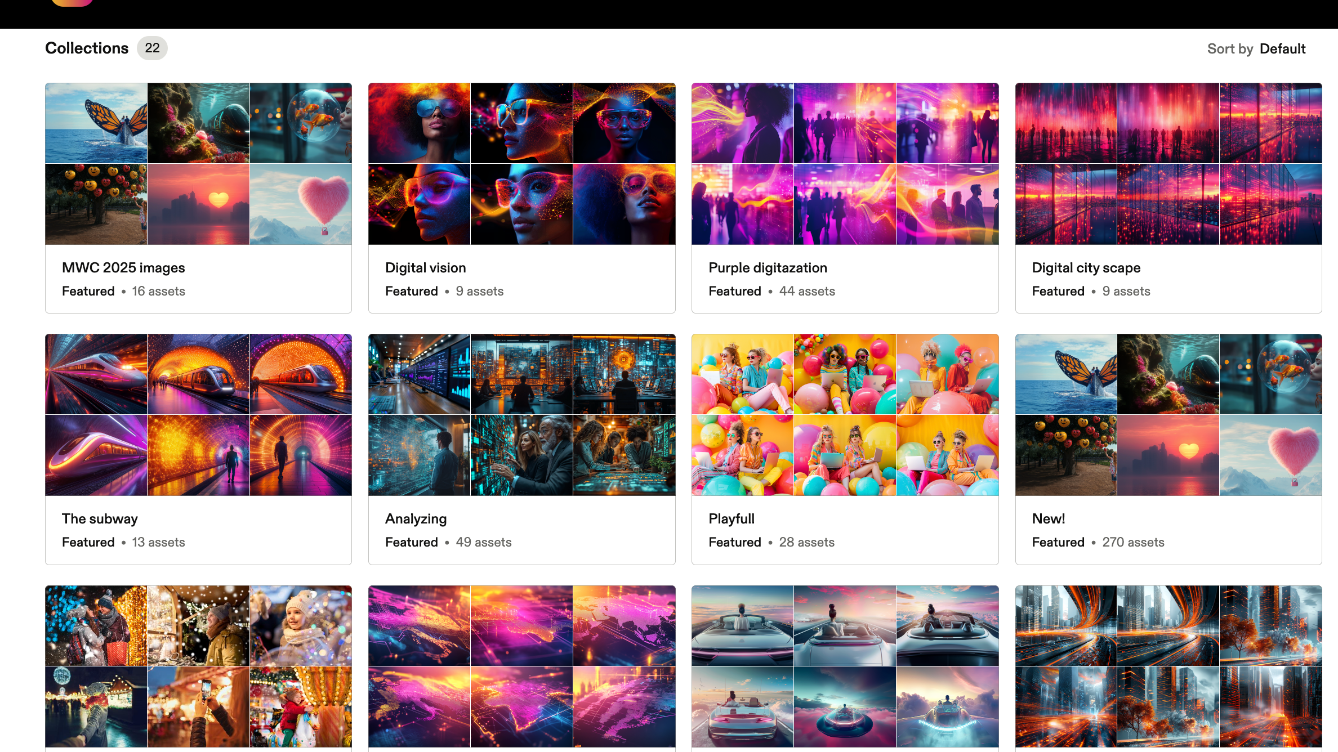Open the Purple digitazation collection title
The image size is (1338, 752).
[767, 268]
